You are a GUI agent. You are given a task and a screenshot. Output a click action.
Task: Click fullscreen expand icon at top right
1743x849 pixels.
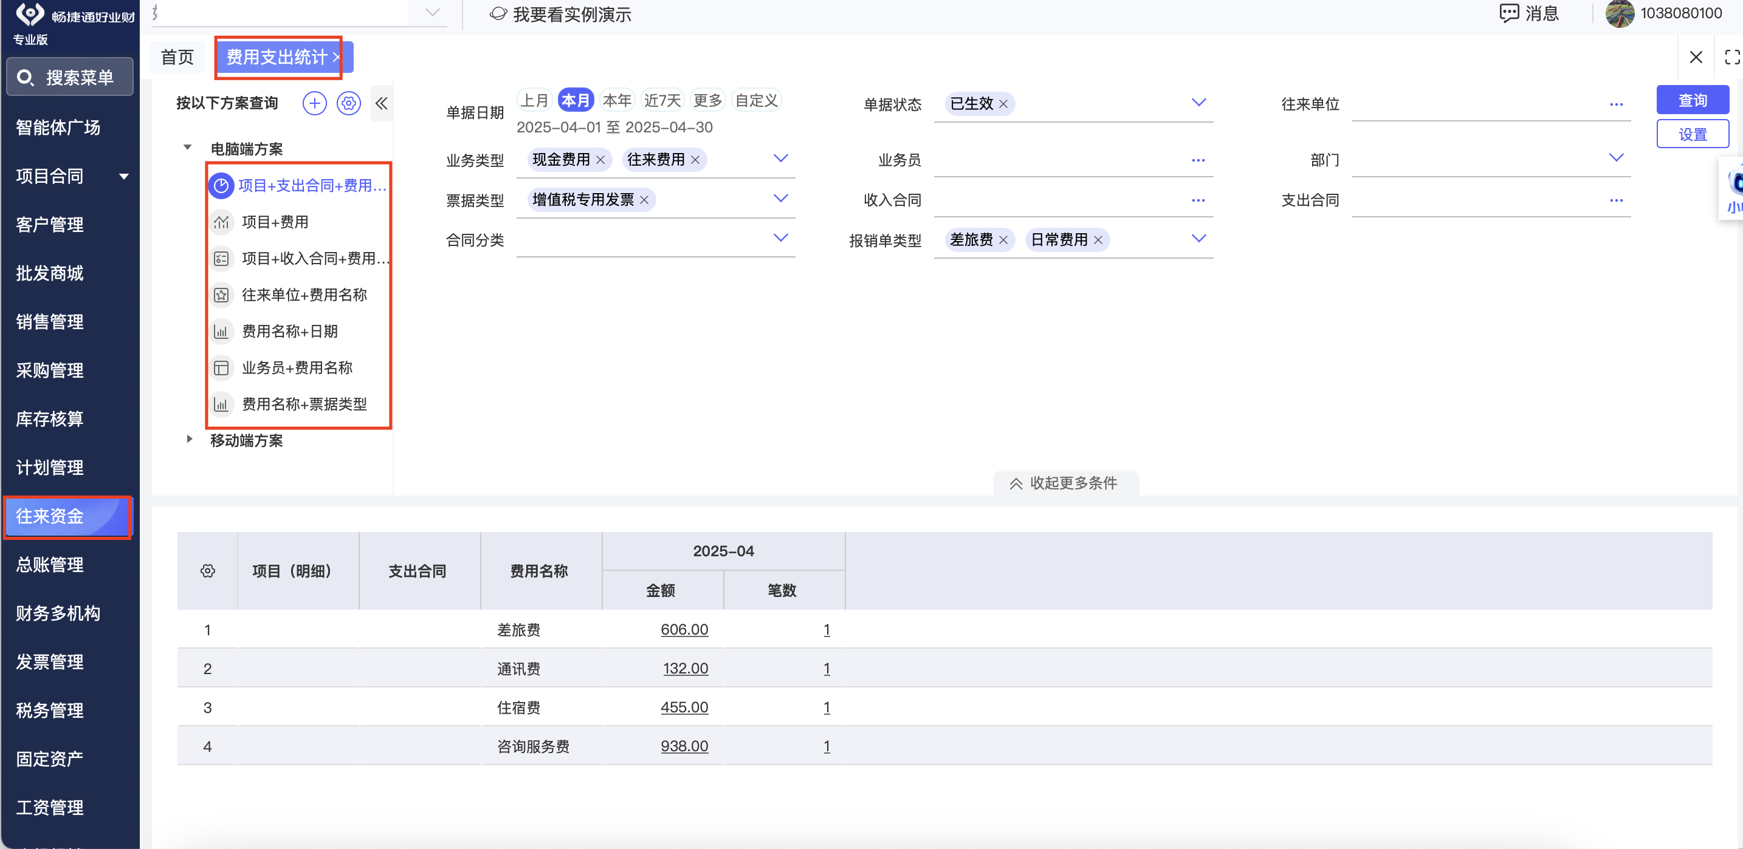(x=1732, y=58)
